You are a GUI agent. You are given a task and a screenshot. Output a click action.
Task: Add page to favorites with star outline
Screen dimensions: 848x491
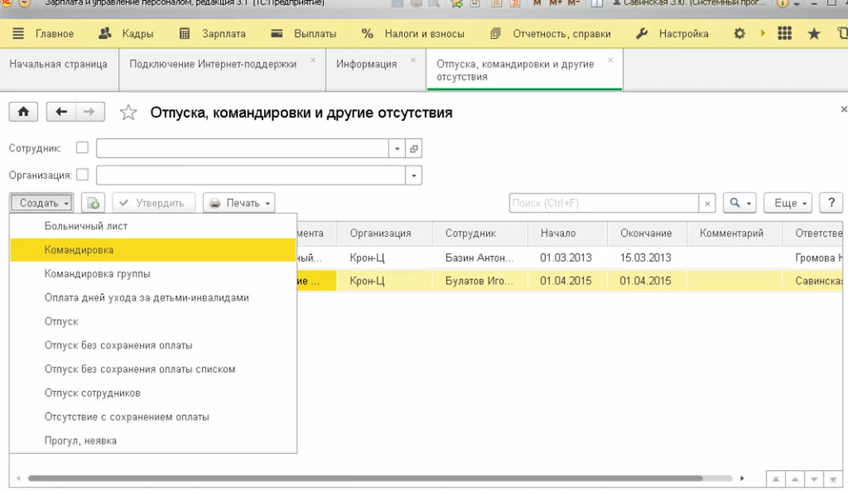[x=128, y=113]
